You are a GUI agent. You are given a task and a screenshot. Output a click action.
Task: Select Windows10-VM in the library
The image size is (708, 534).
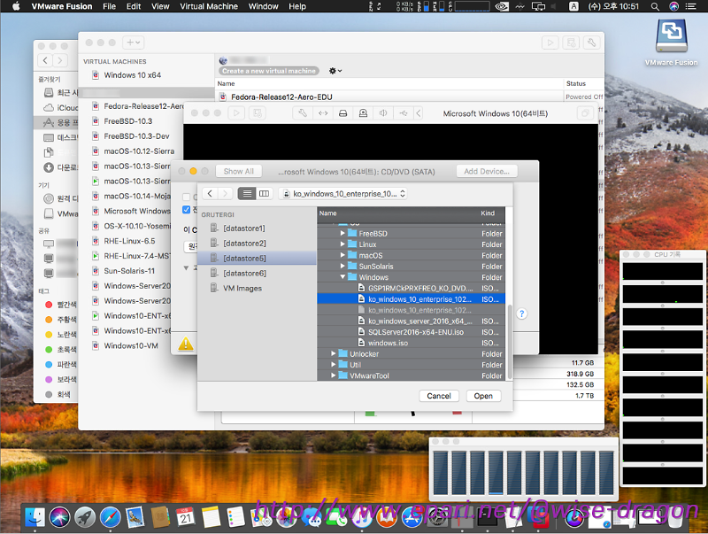click(x=131, y=345)
